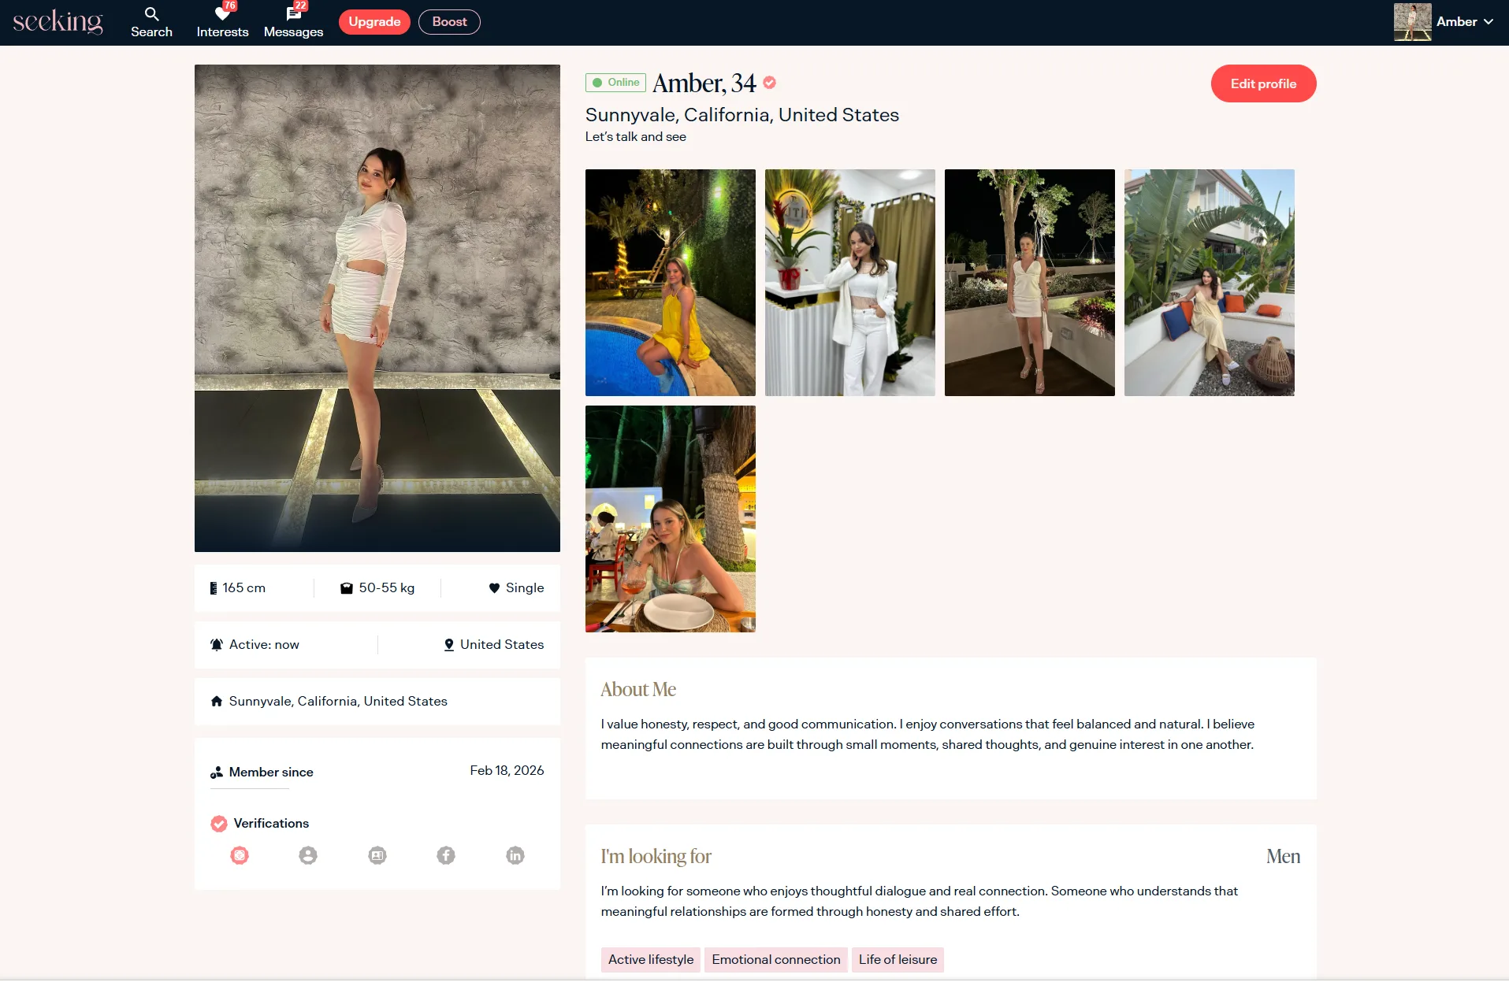Select the Emotional connection tag
The width and height of the screenshot is (1509, 982).
click(775, 959)
